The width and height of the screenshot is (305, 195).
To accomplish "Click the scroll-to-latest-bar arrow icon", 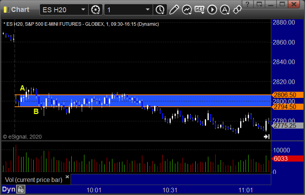I will point(267,137).
